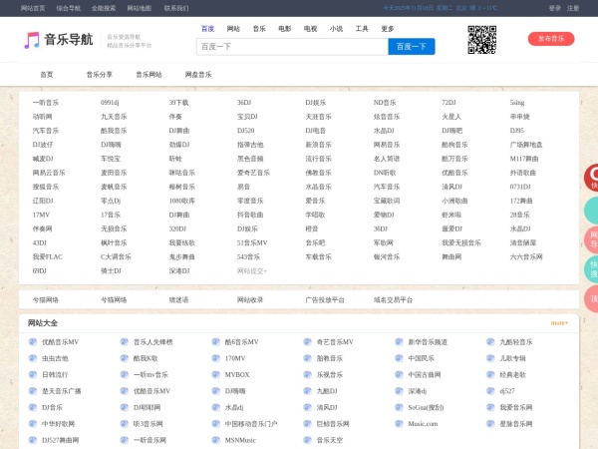This screenshot has width=598, height=449.
Task: Open the 广告投放平台 link
Action: click(x=325, y=300)
